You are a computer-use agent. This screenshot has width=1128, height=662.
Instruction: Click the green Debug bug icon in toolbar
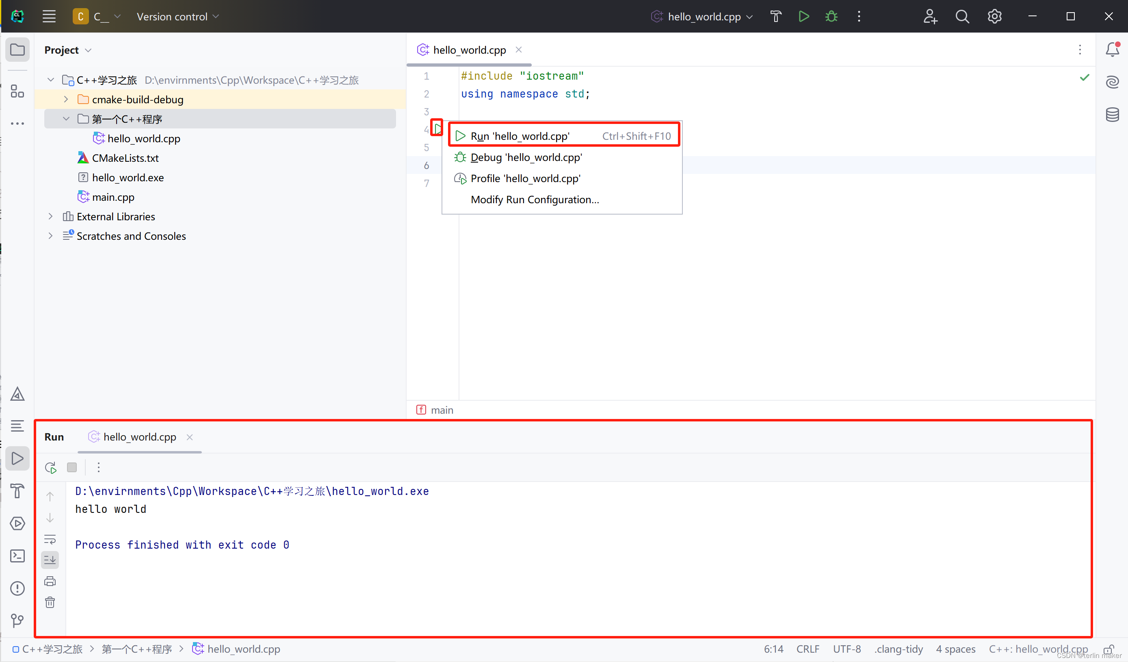pos(831,17)
